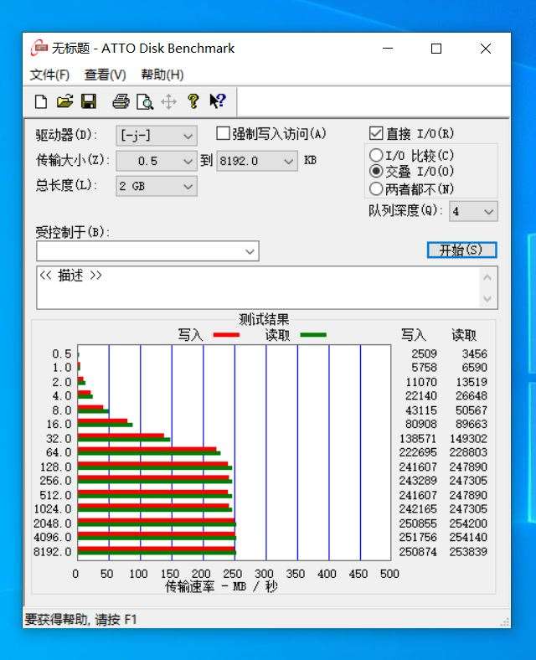
Task: Open the 驱动器 drive dropdown [-j-]
Action: point(157,136)
